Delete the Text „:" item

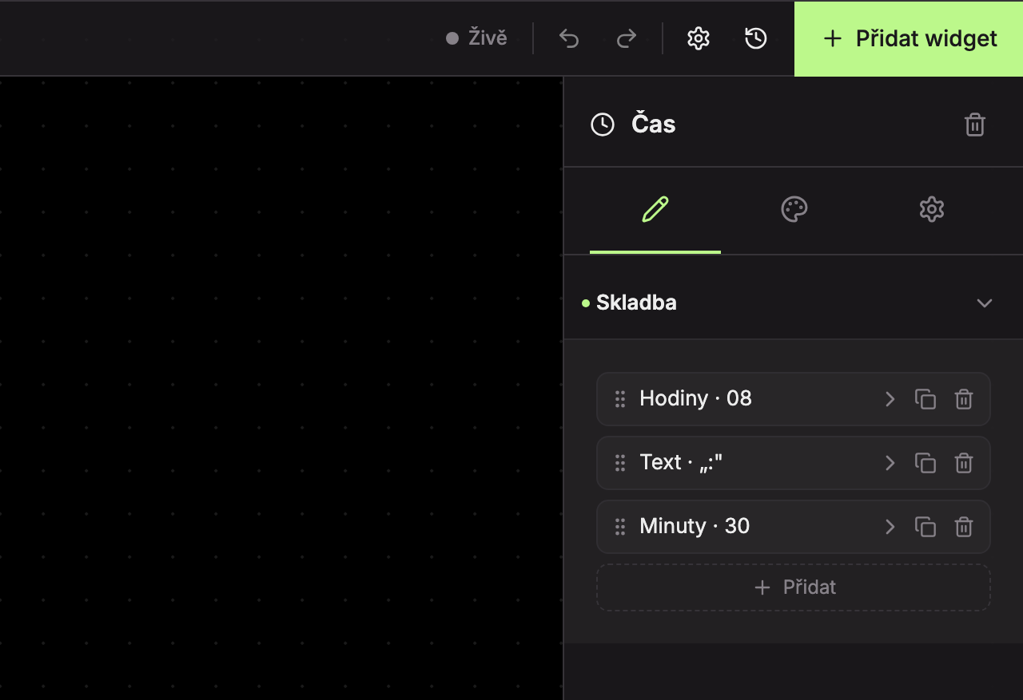(964, 463)
